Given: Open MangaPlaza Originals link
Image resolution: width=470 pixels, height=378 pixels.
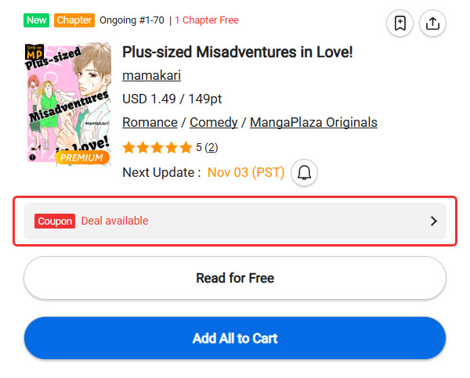Looking at the screenshot, I should pyautogui.click(x=313, y=123).
